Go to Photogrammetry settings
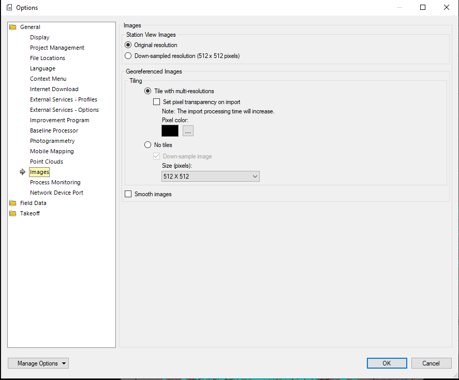 [x=52, y=141]
